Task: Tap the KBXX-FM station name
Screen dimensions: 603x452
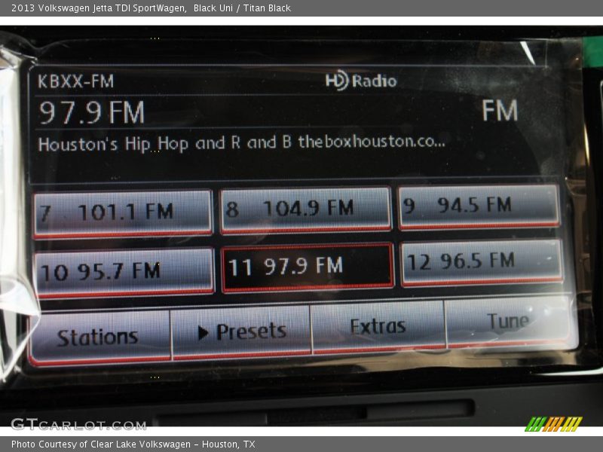Action: pyautogui.click(x=76, y=81)
